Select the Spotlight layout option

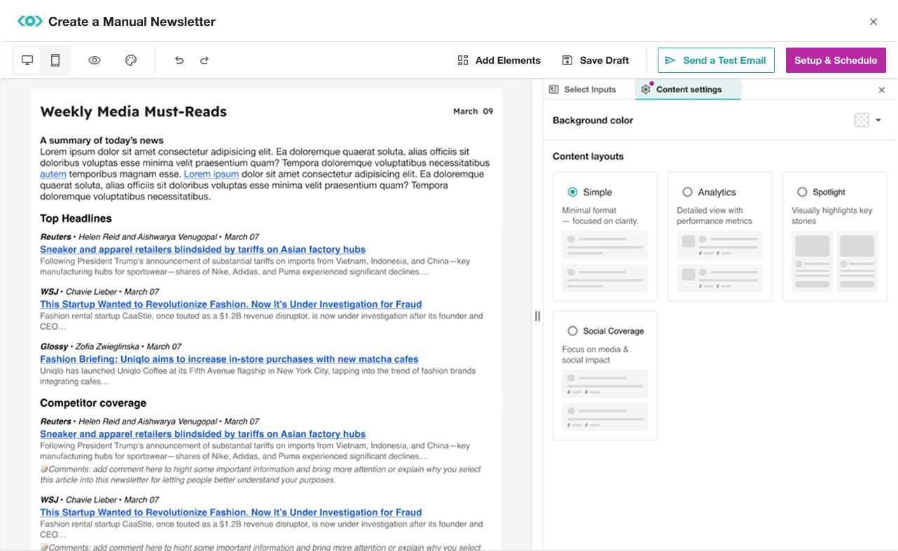tap(802, 192)
